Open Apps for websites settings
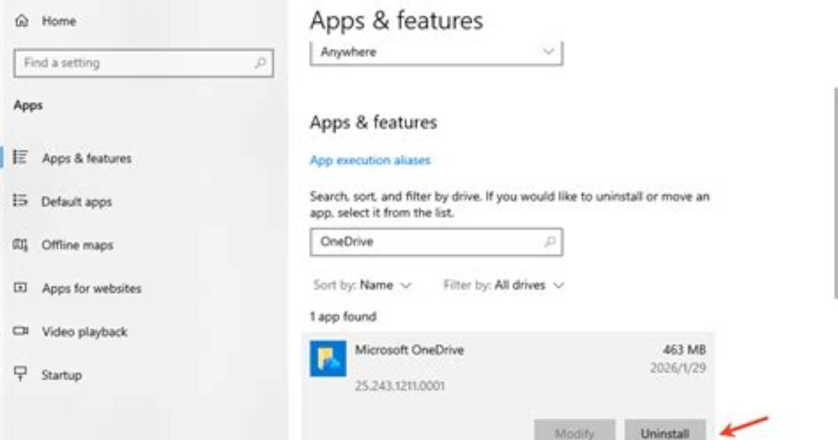 92,288
